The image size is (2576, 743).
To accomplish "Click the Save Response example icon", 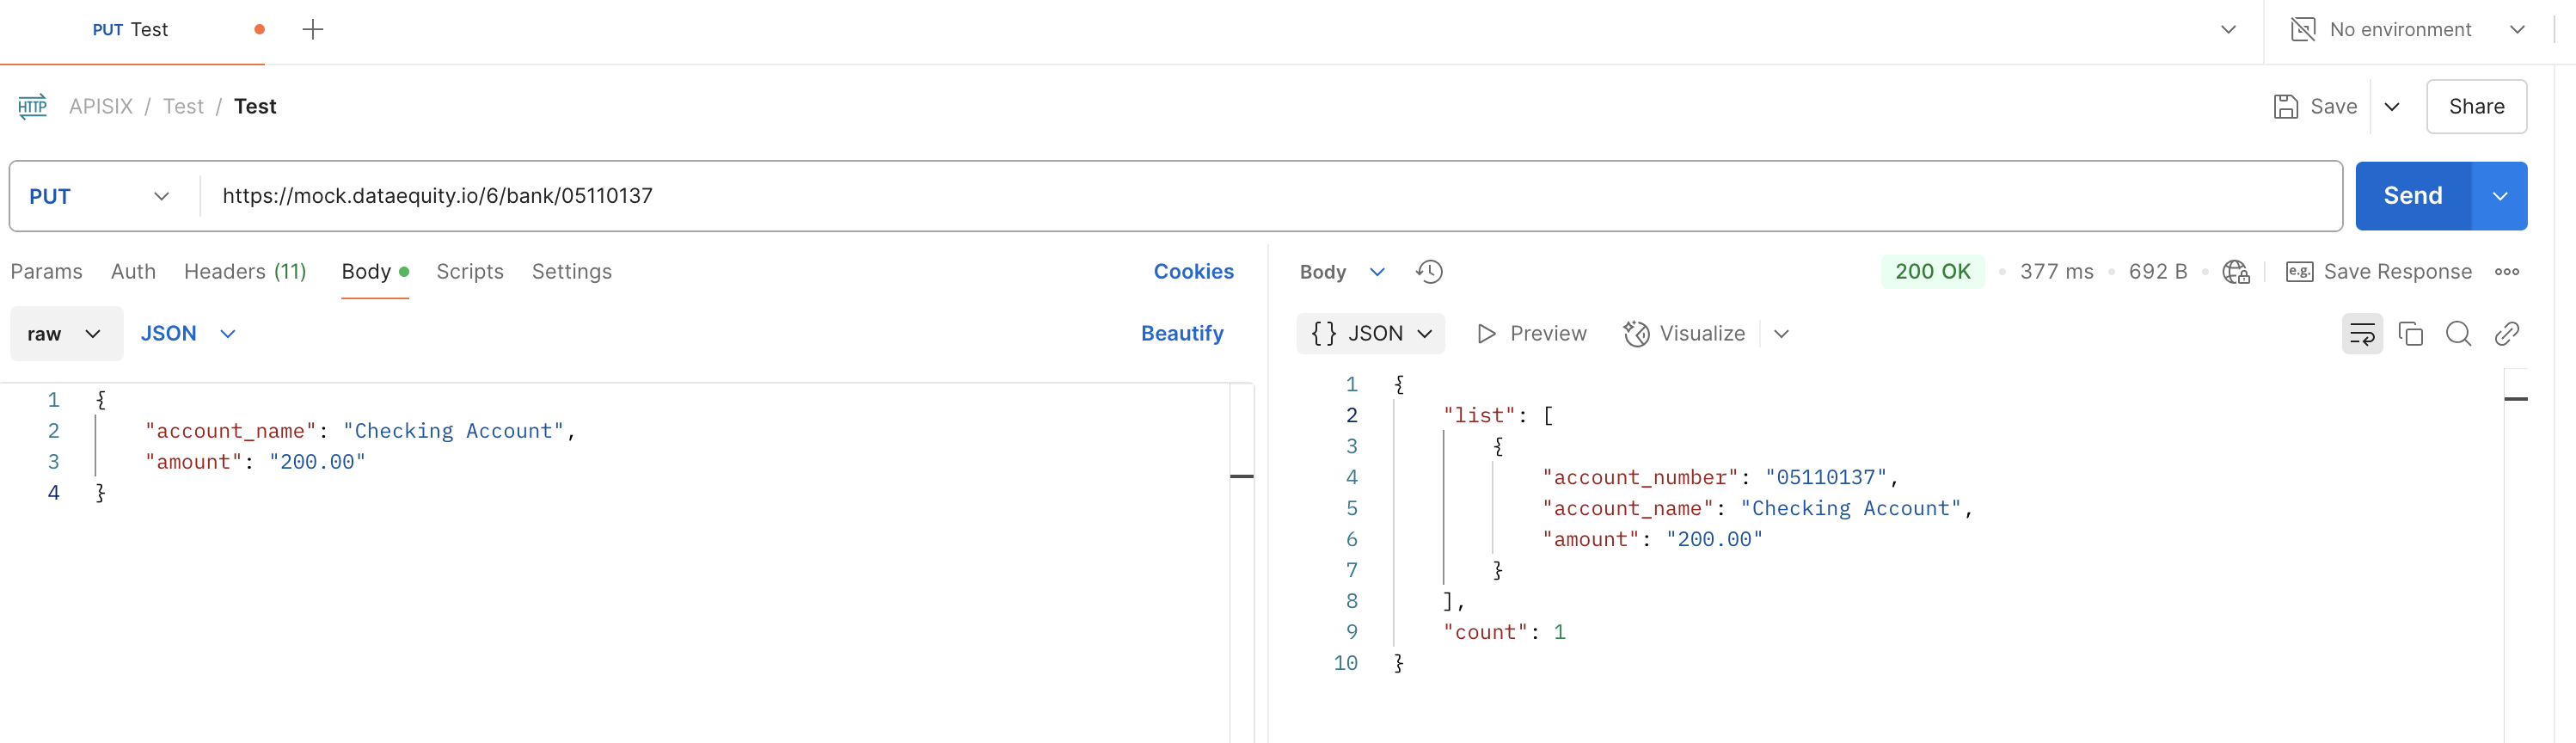I will (2299, 272).
